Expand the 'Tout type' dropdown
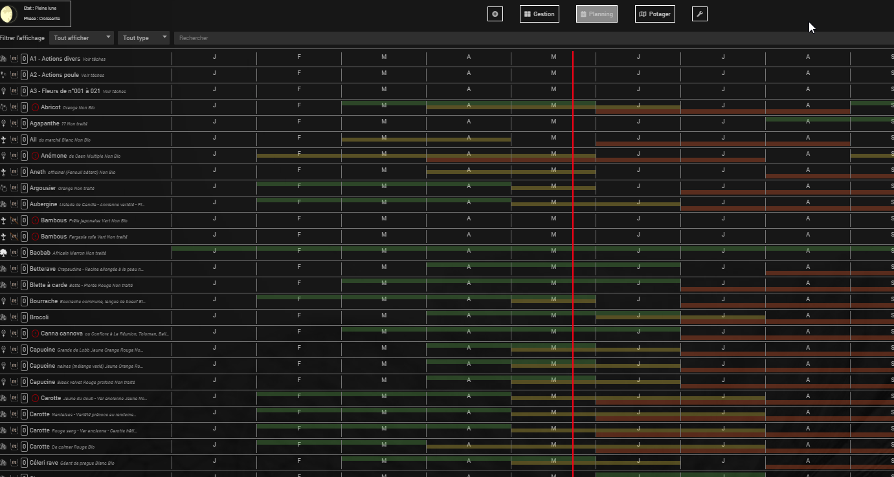Screen dimensions: 894x477 click(x=144, y=38)
